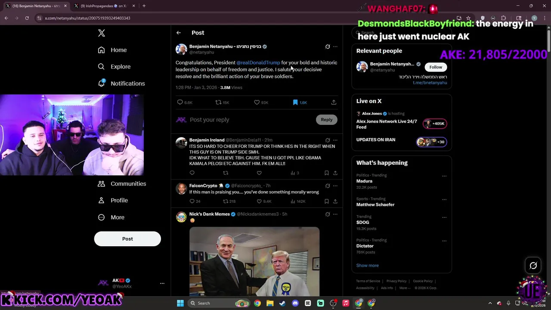Reload the page in browser

pyautogui.click(x=27, y=18)
